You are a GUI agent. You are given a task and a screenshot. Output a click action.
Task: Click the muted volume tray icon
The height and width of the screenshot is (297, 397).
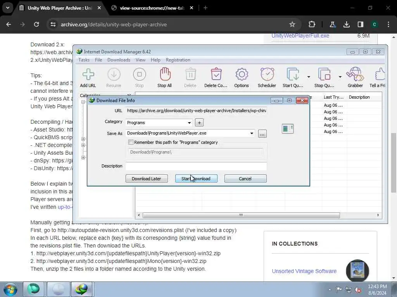(358, 290)
